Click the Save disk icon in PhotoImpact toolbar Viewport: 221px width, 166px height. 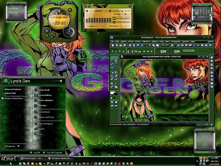coord(125,45)
